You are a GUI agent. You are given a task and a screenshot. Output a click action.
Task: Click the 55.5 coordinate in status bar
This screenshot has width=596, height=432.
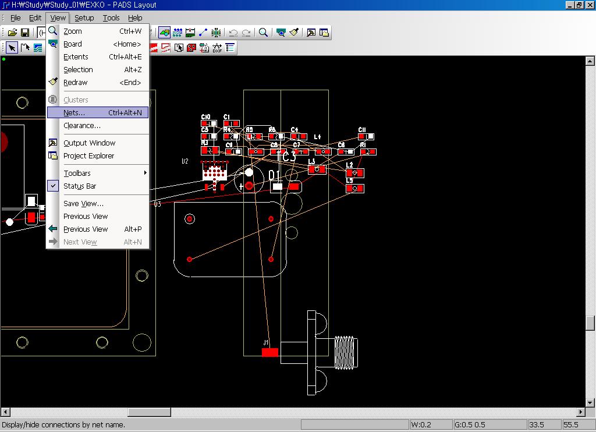tap(578, 425)
